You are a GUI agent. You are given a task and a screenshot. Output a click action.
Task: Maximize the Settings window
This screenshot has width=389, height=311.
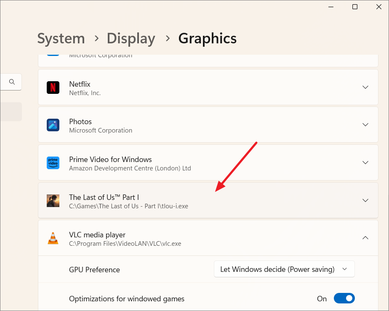[x=355, y=7]
